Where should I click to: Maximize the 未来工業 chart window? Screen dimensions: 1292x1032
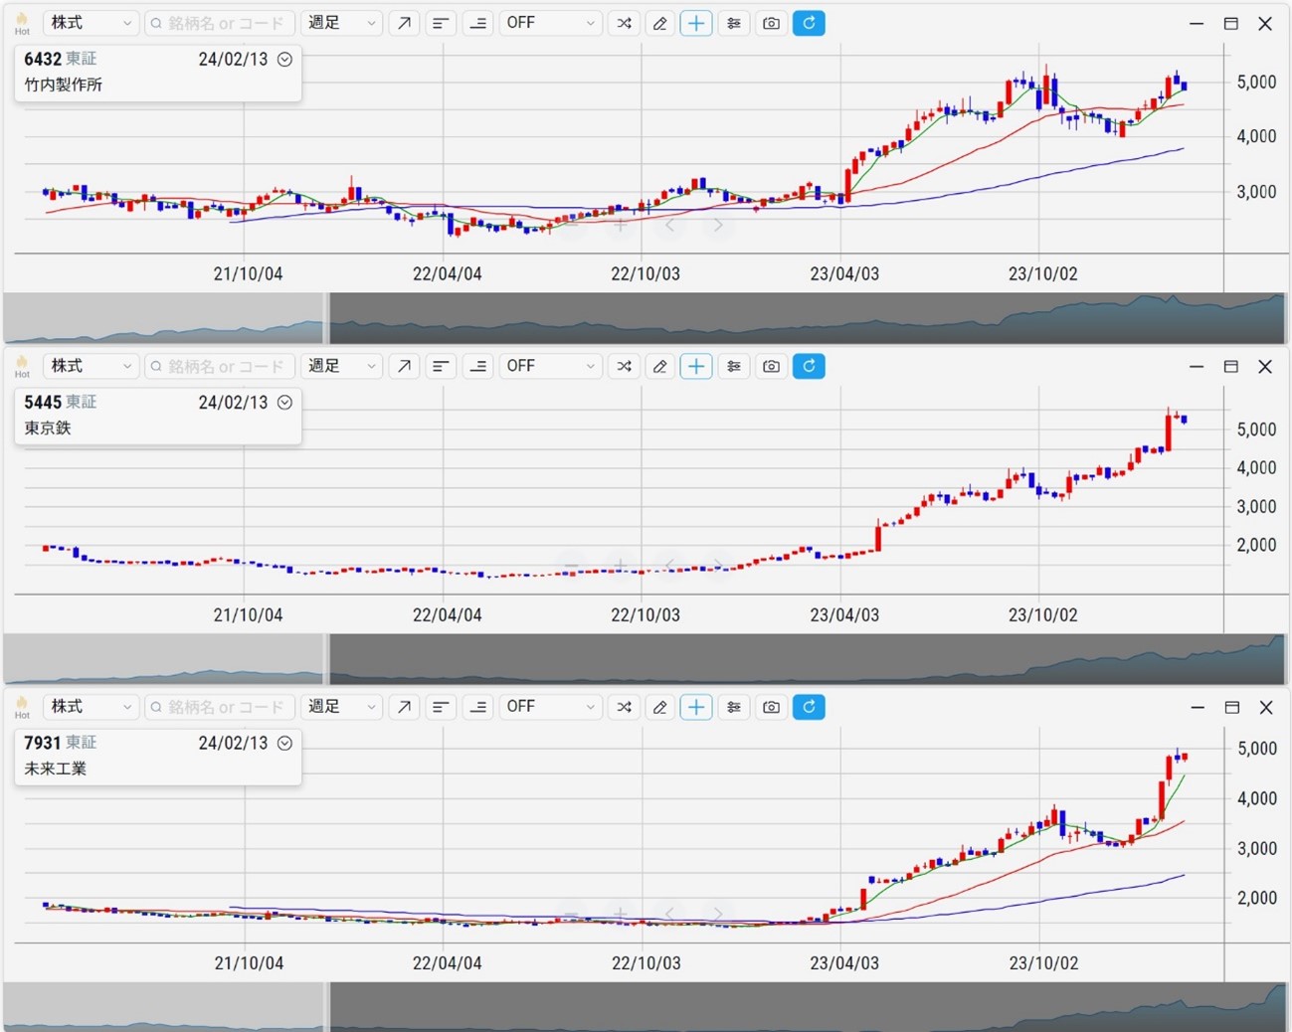coord(1231,707)
